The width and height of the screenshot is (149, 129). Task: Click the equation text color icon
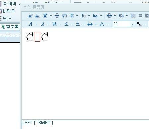point(139,24)
